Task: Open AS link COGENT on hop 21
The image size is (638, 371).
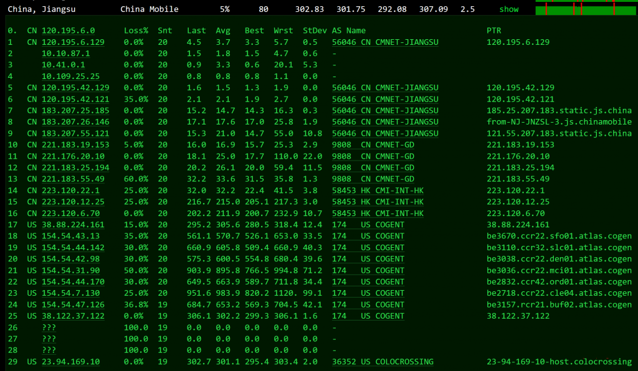Action: [368, 270]
